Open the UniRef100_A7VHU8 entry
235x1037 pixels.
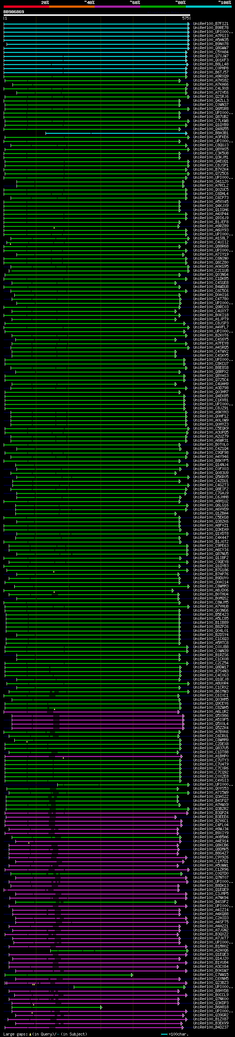211,607
